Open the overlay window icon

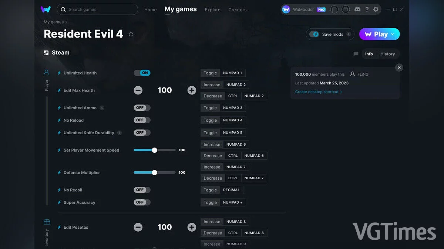tap(345, 10)
